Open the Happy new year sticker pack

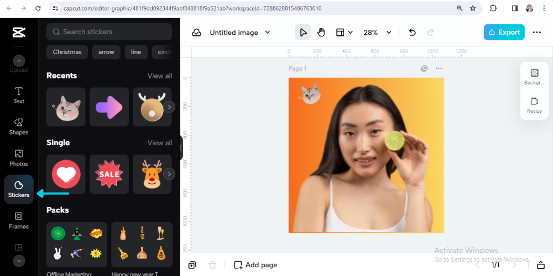(142, 245)
